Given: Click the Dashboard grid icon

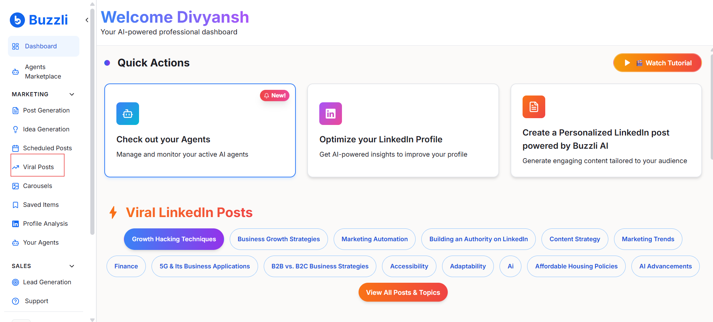Looking at the screenshot, I should point(15,46).
